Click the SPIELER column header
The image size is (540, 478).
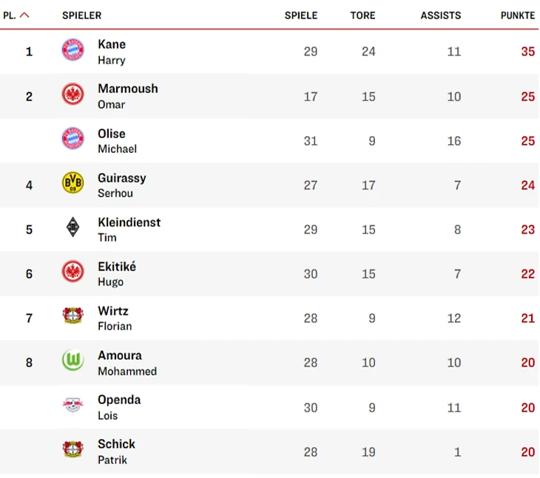[81, 15]
